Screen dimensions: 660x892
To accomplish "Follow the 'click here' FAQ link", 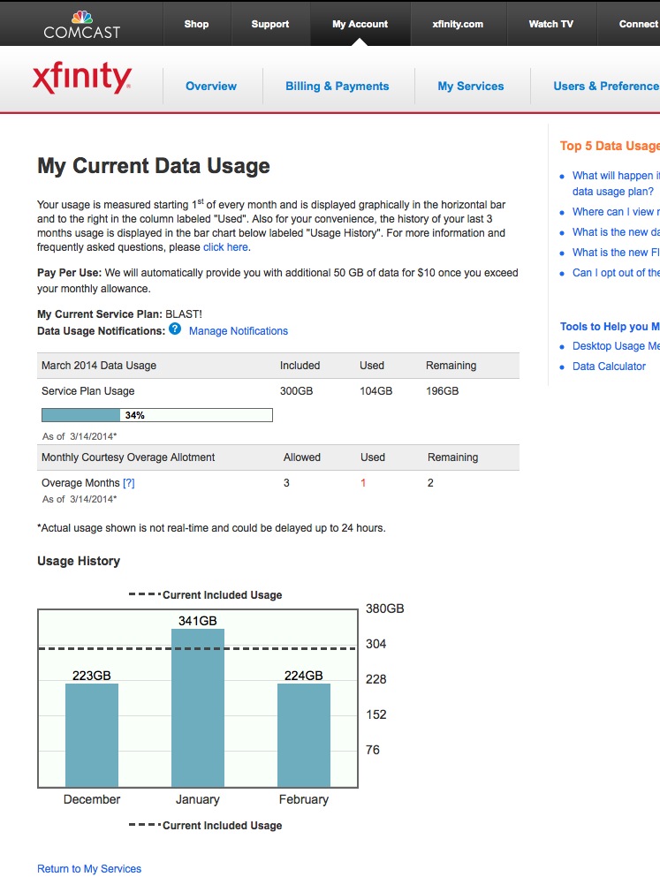I will click(225, 247).
